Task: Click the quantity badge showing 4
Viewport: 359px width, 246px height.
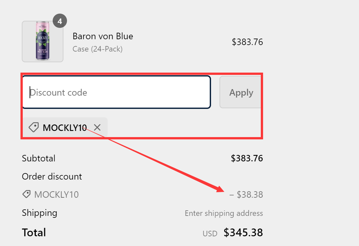Action: (x=60, y=20)
